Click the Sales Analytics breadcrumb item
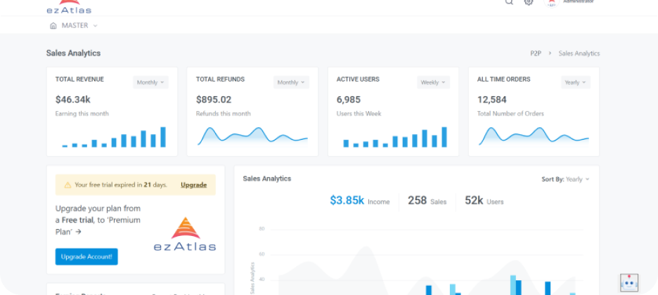The image size is (658, 295). 579,53
